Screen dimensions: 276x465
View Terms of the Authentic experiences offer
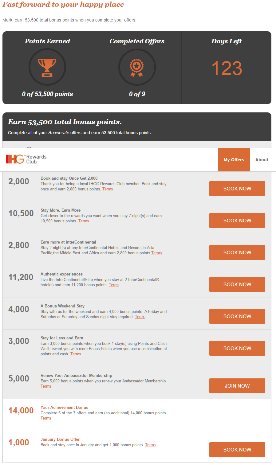click(114, 285)
